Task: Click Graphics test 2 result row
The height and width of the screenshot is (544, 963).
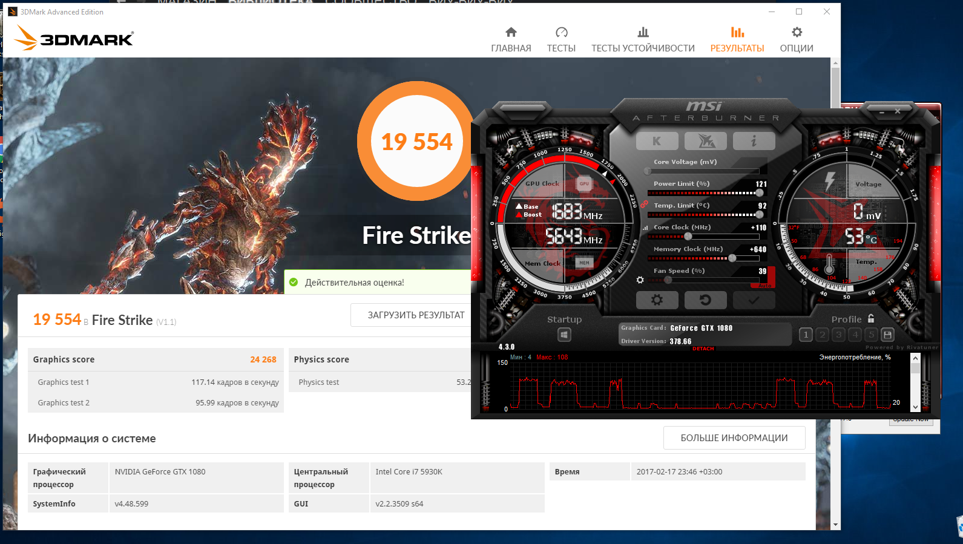Action: [x=156, y=402]
